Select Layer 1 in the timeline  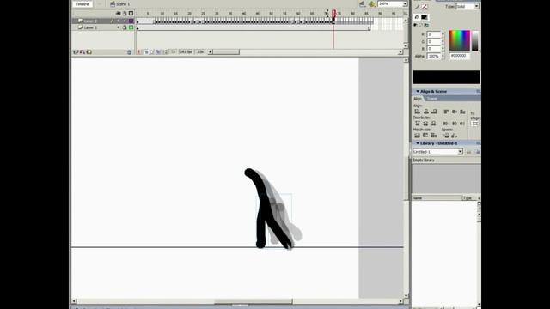click(x=90, y=27)
